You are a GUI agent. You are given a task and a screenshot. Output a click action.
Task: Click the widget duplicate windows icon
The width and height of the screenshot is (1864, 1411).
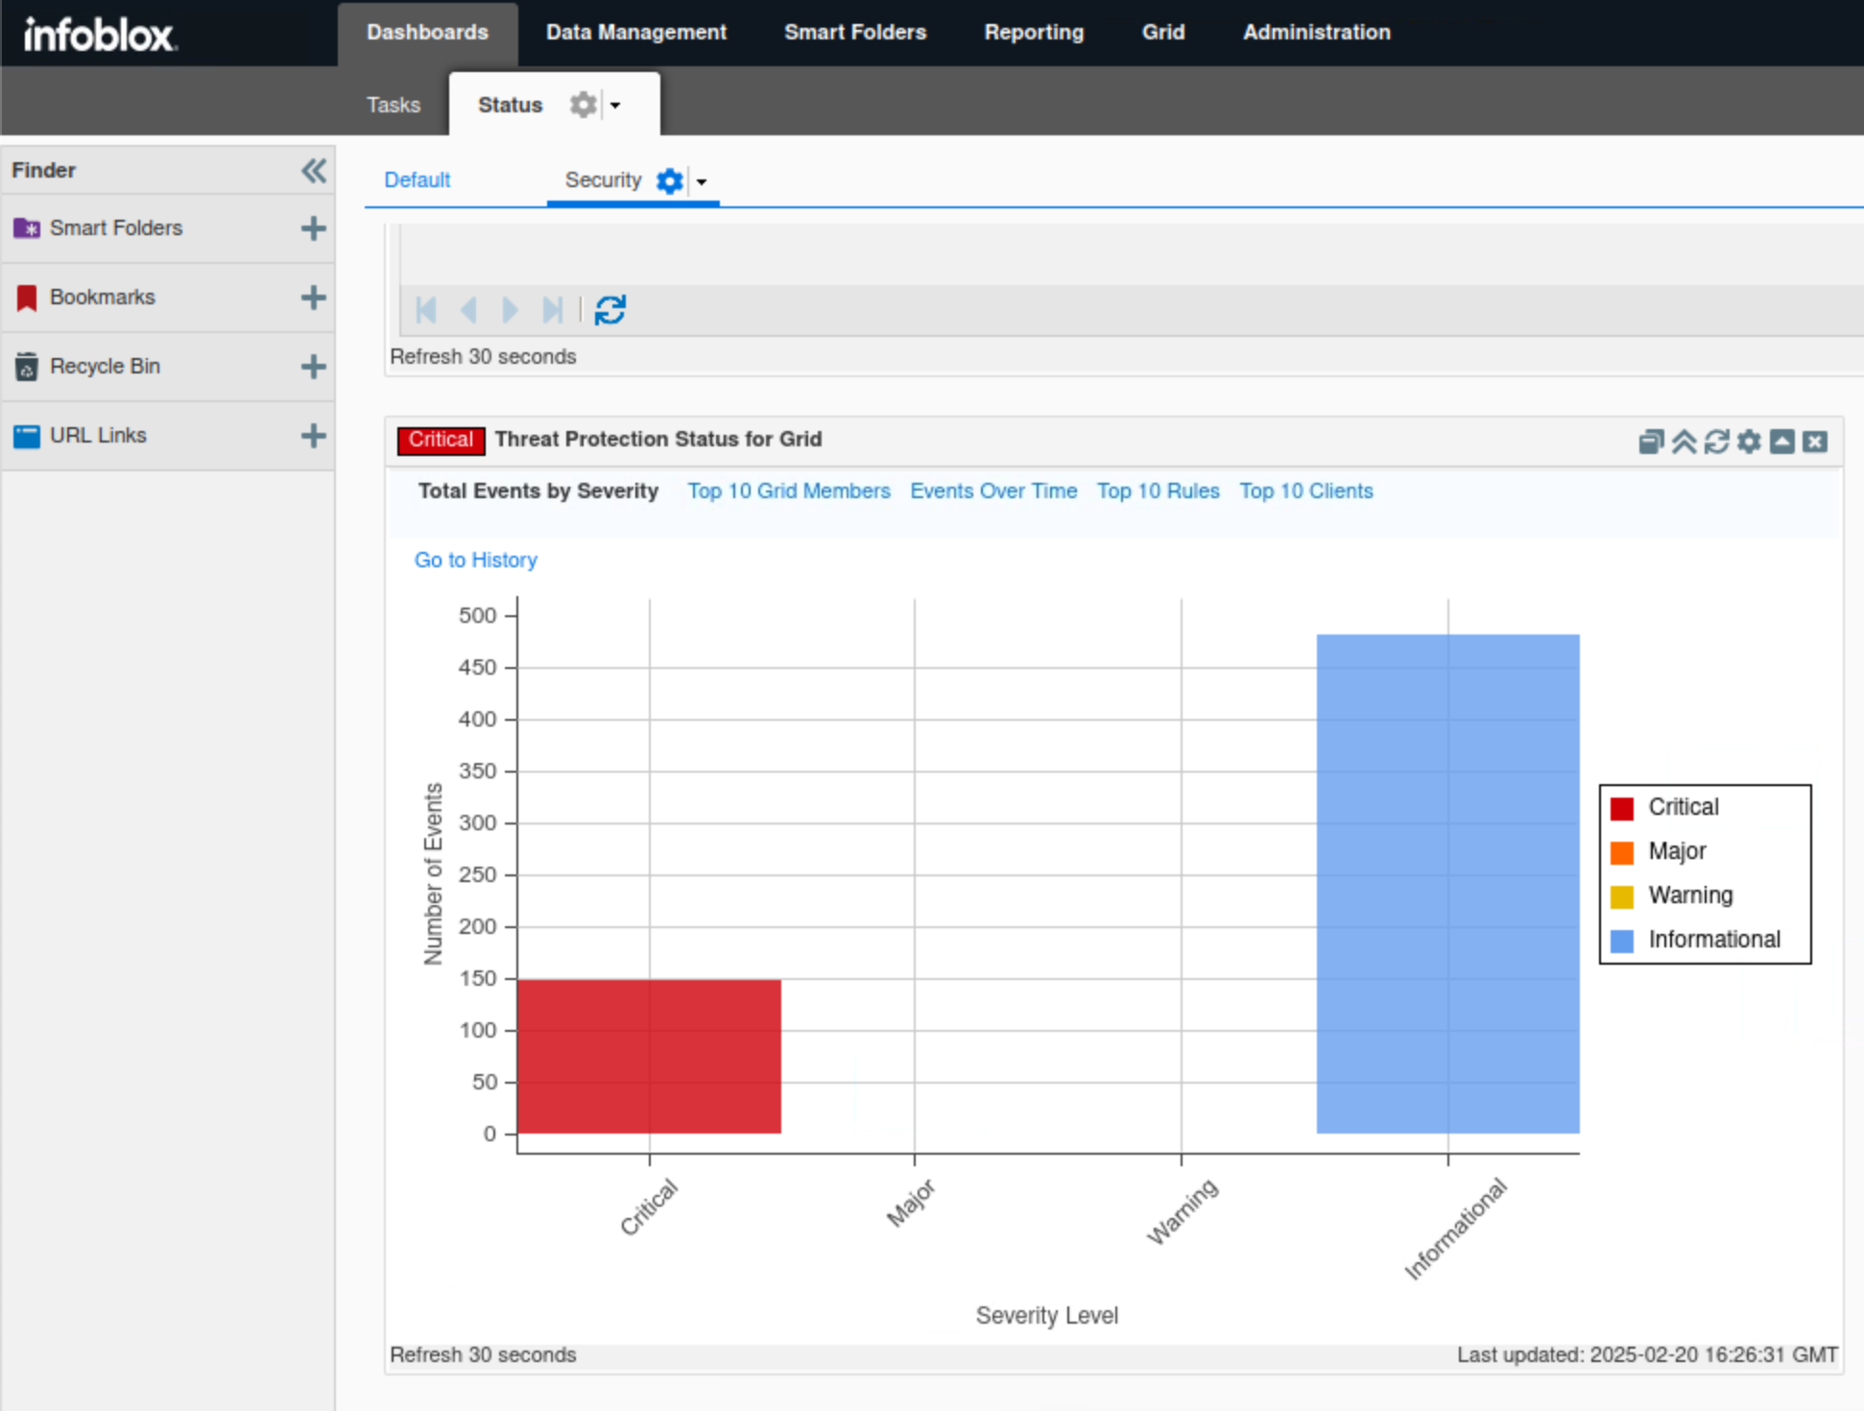click(x=1650, y=442)
